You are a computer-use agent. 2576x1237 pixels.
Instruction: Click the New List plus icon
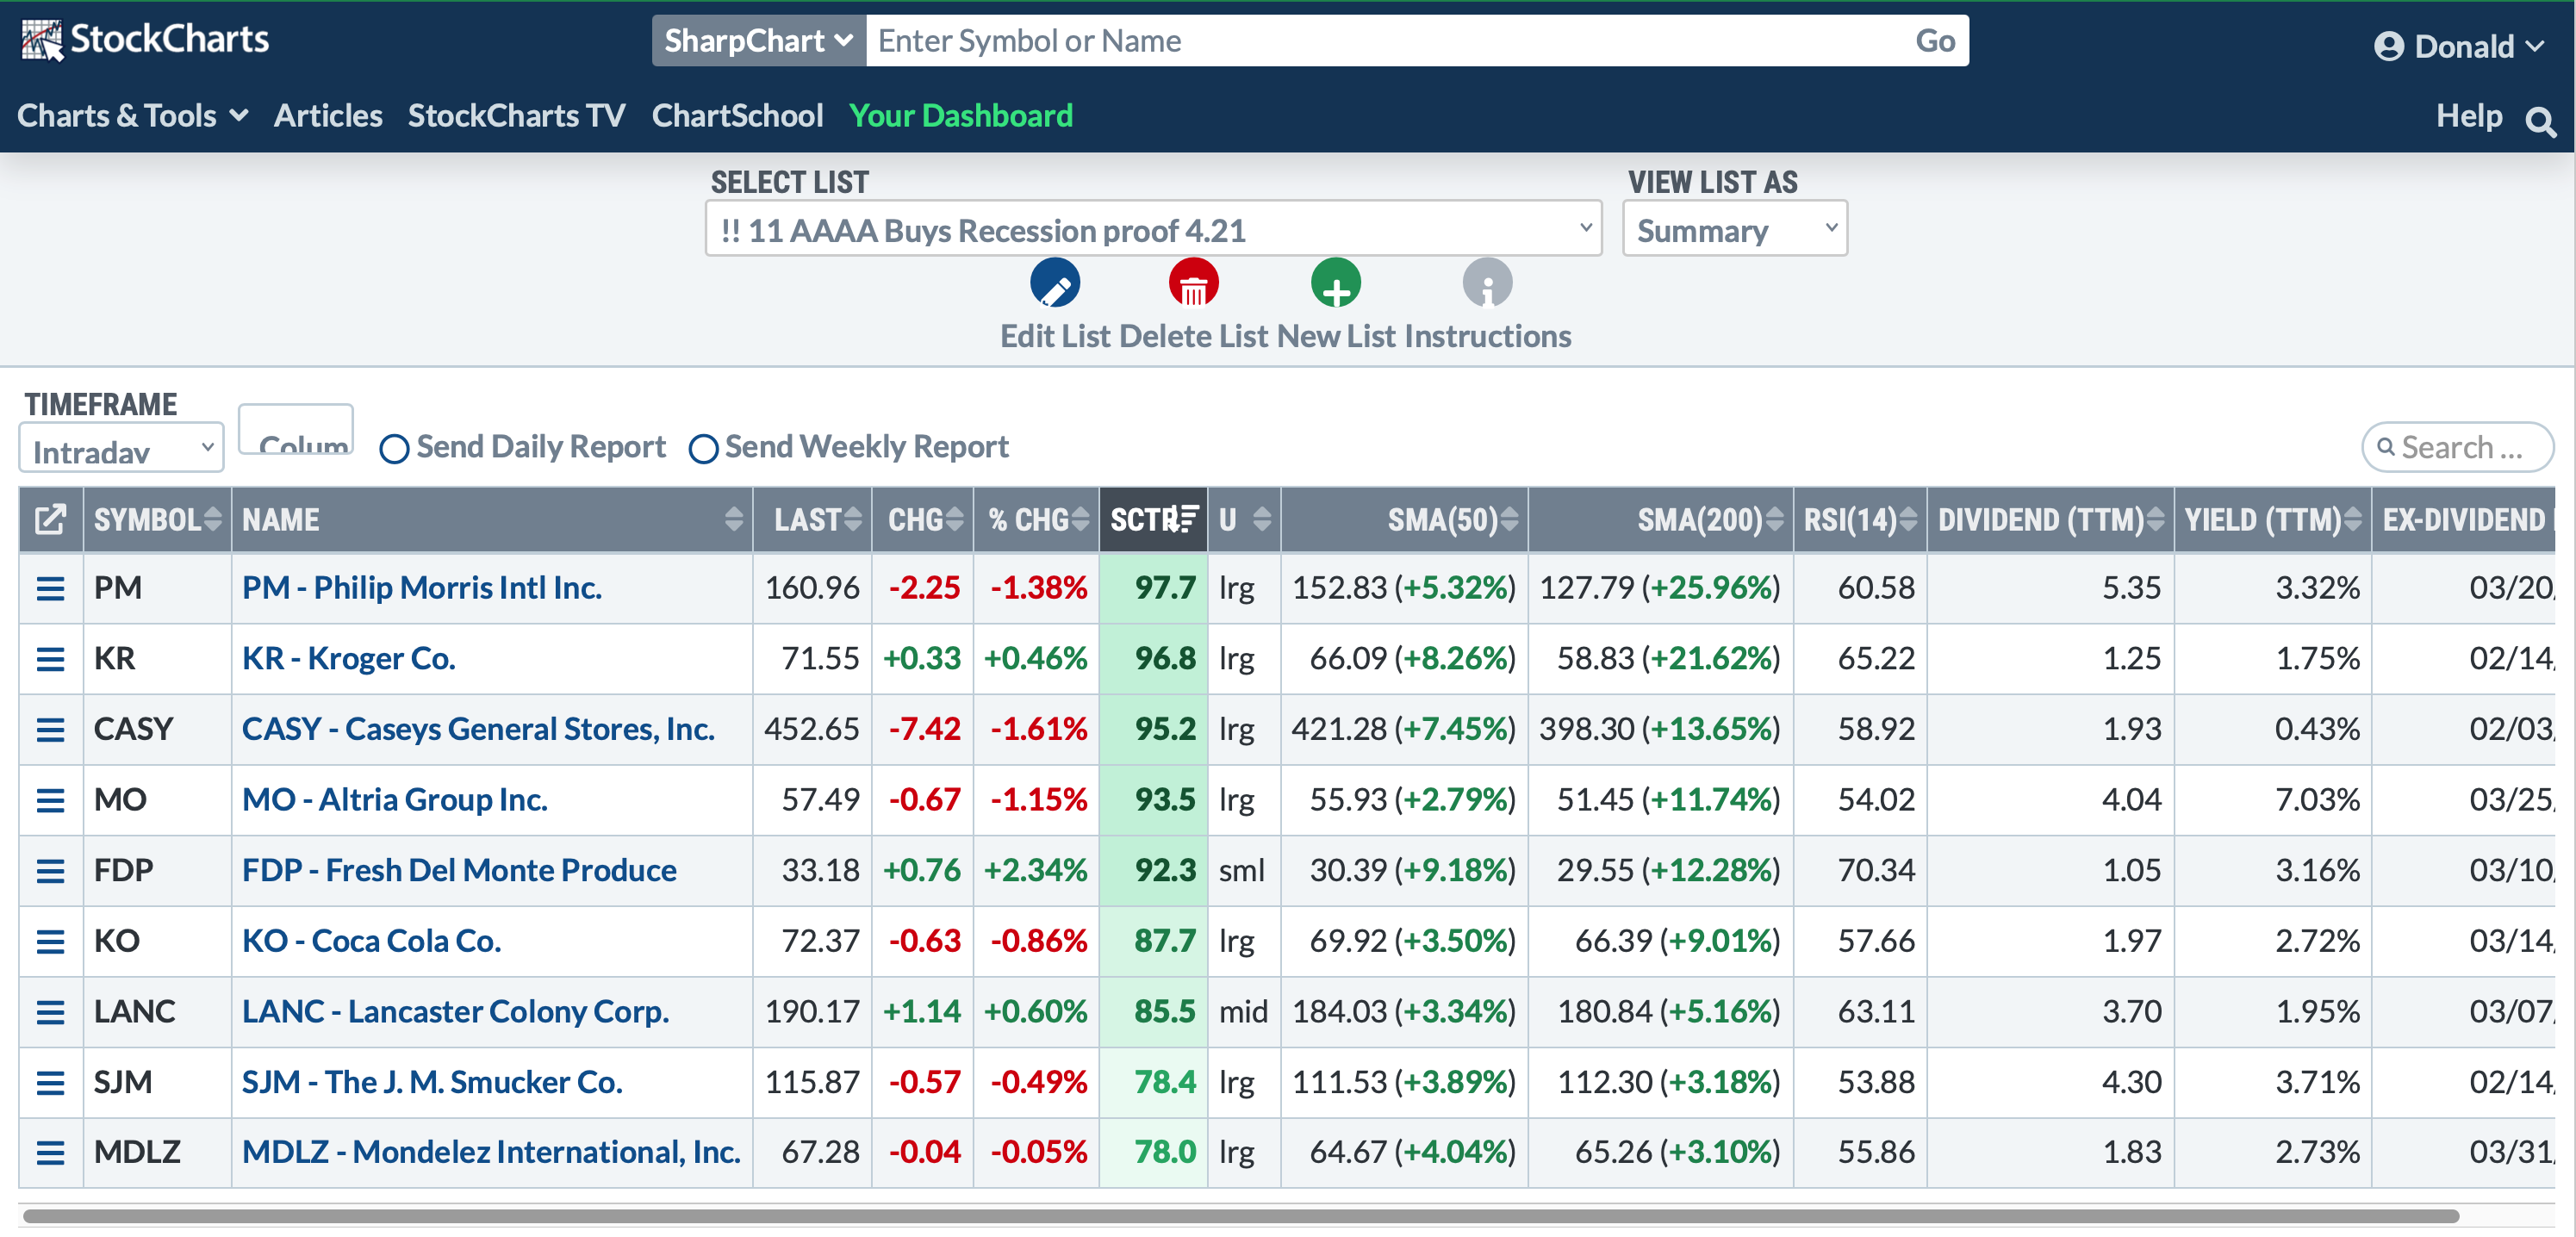click(1336, 283)
